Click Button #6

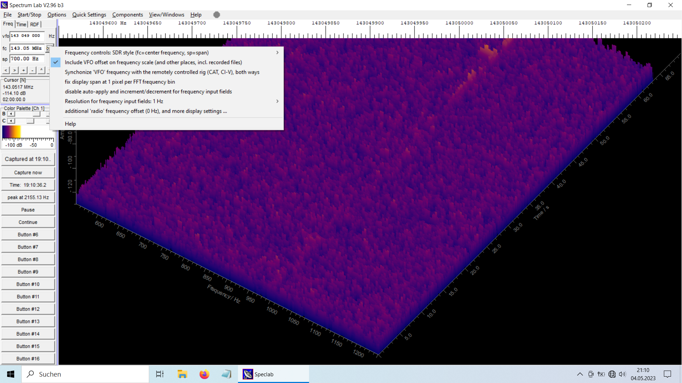[28, 235]
